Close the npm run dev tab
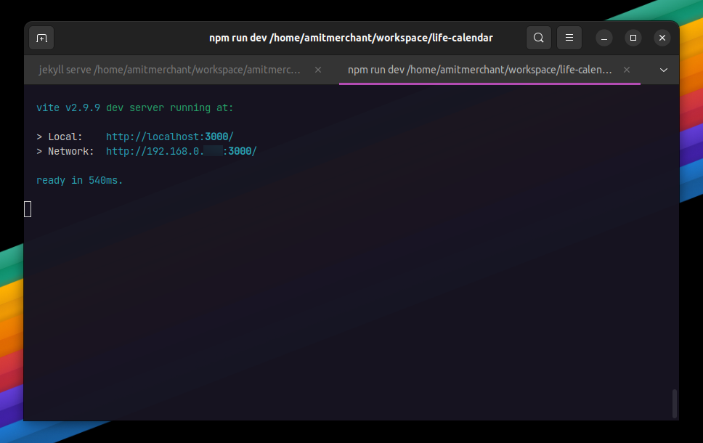 (x=627, y=70)
